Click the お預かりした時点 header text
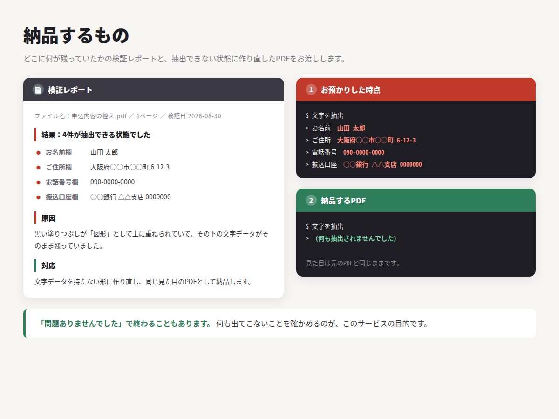The width and height of the screenshot is (559, 419). pyautogui.click(x=351, y=90)
